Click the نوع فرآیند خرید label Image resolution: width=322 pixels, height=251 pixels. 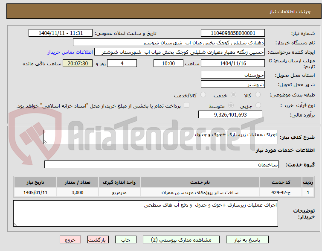[298, 106]
